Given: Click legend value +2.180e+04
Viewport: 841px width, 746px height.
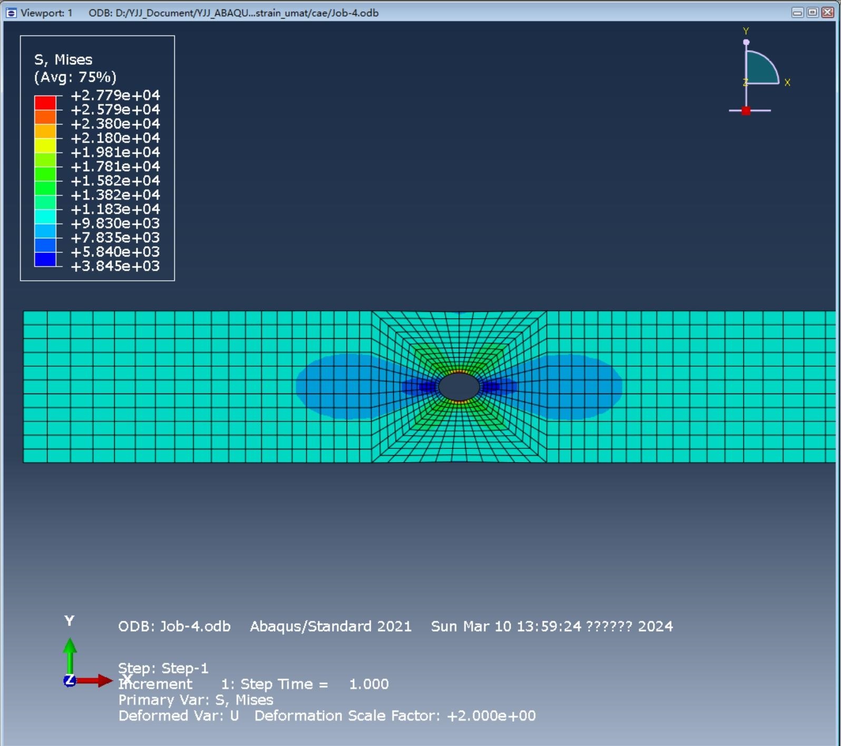Looking at the screenshot, I should (115, 138).
